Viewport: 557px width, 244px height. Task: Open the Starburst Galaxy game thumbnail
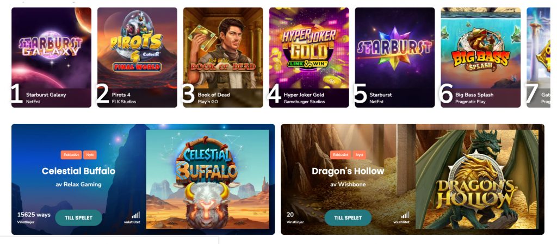[x=51, y=58]
